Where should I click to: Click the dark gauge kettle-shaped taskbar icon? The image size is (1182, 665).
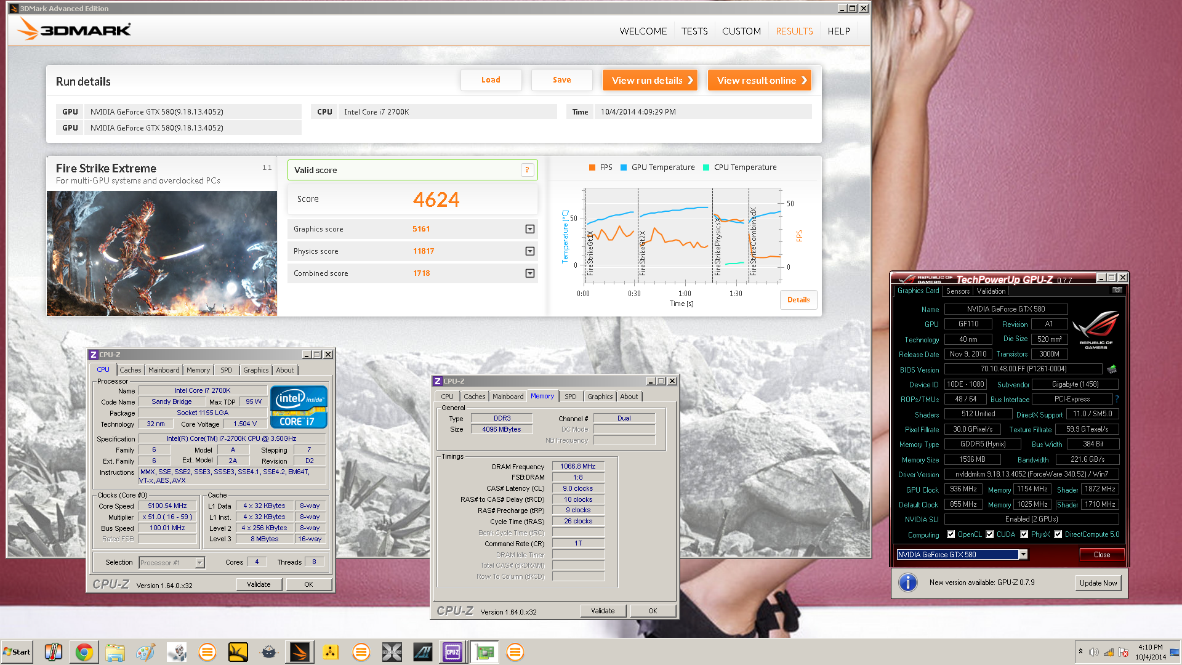pos(269,652)
